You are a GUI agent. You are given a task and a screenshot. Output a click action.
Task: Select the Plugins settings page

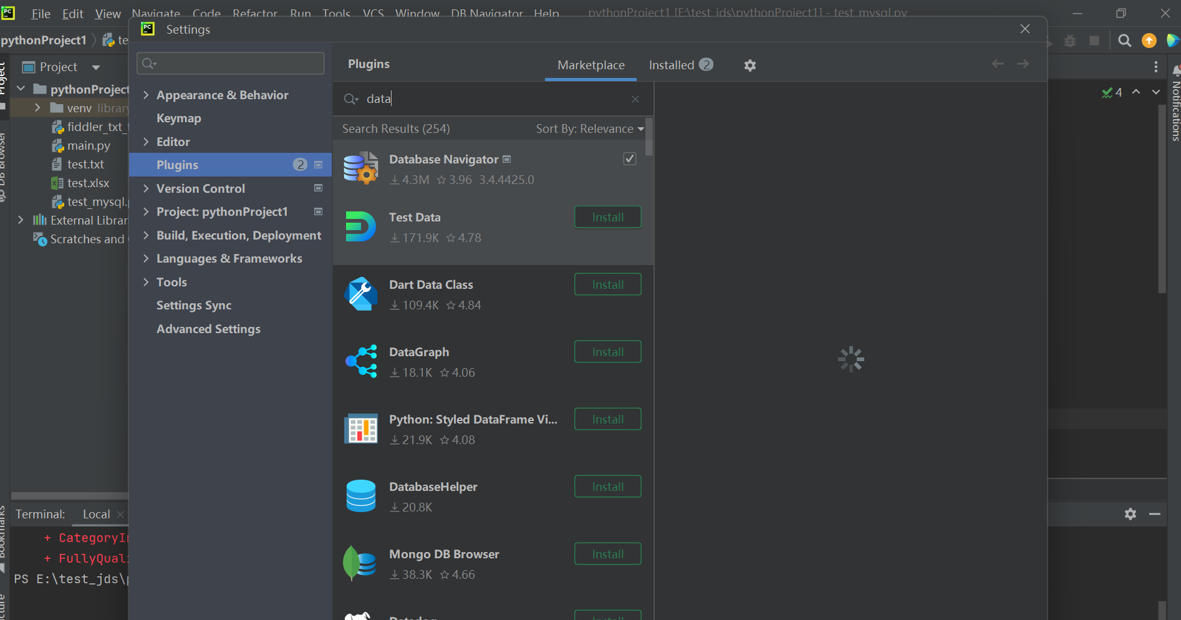[230, 165]
